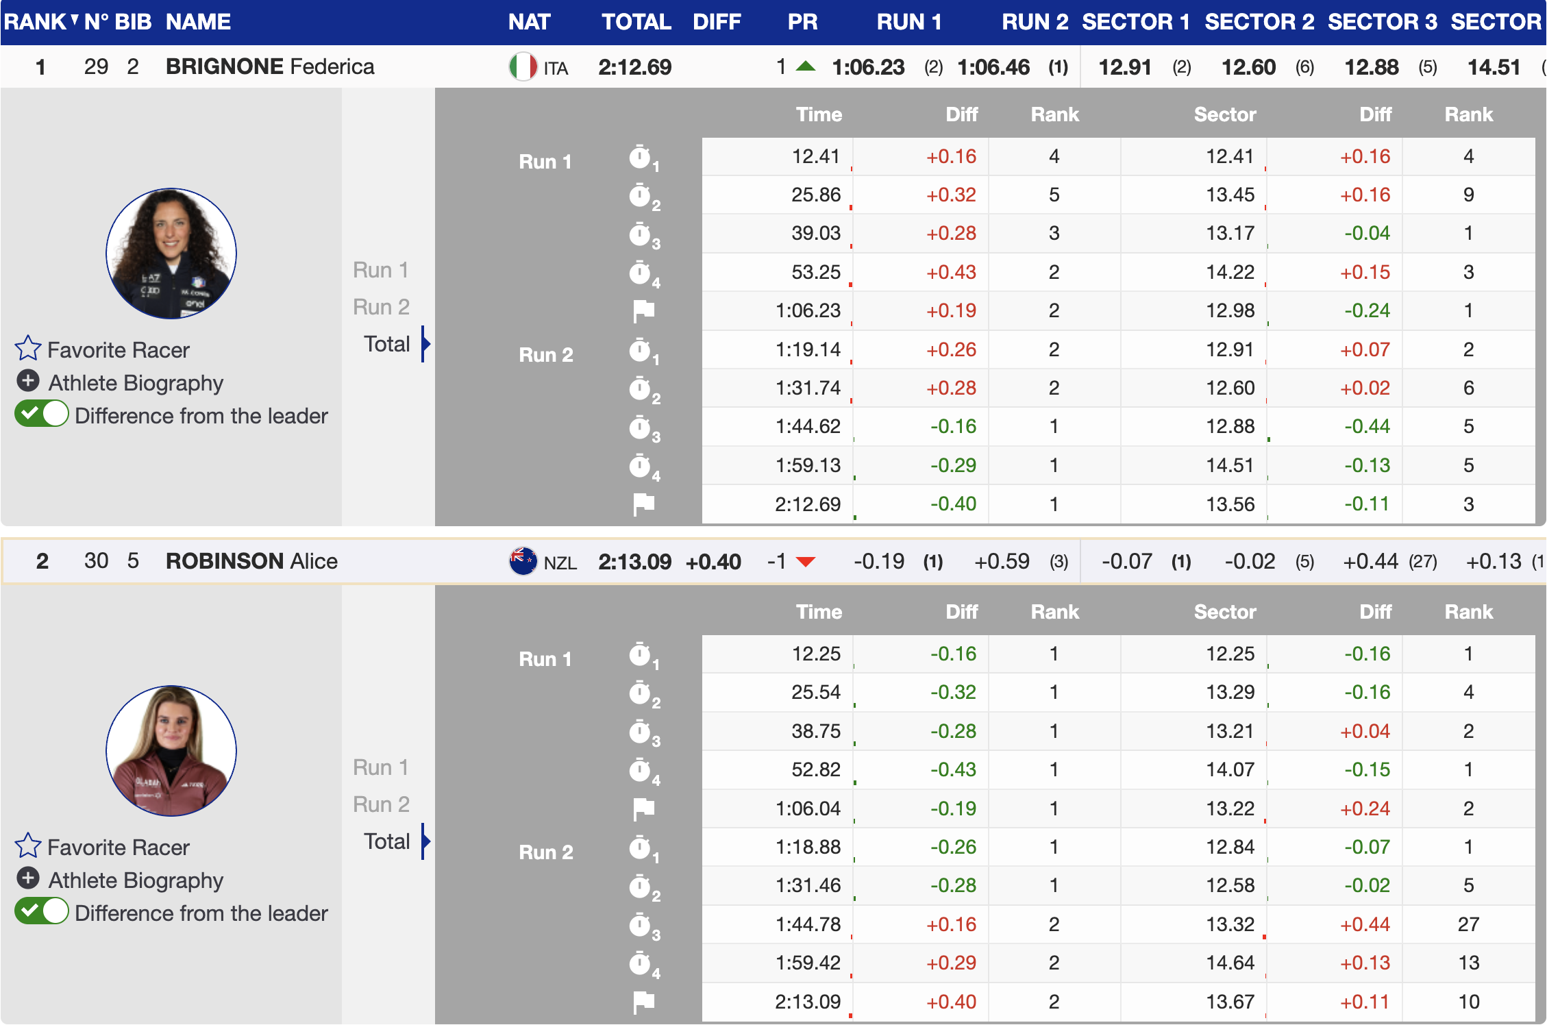This screenshot has width=1547, height=1025.
Task: Sort by the RANK column header arrow
Action: 74,19
